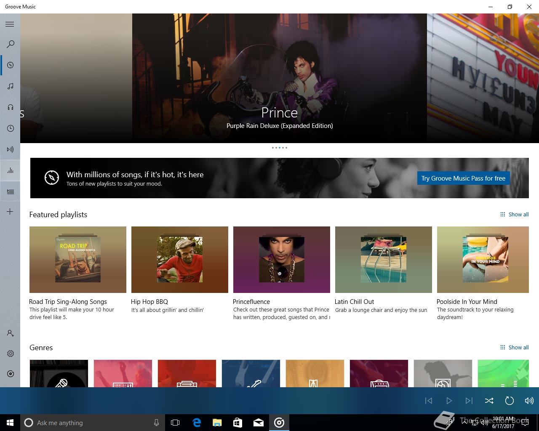The width and height of the screenshot is (539, 431).
Task: Open Recent plays clock icon in sidebar
Action: click(11, 128)
